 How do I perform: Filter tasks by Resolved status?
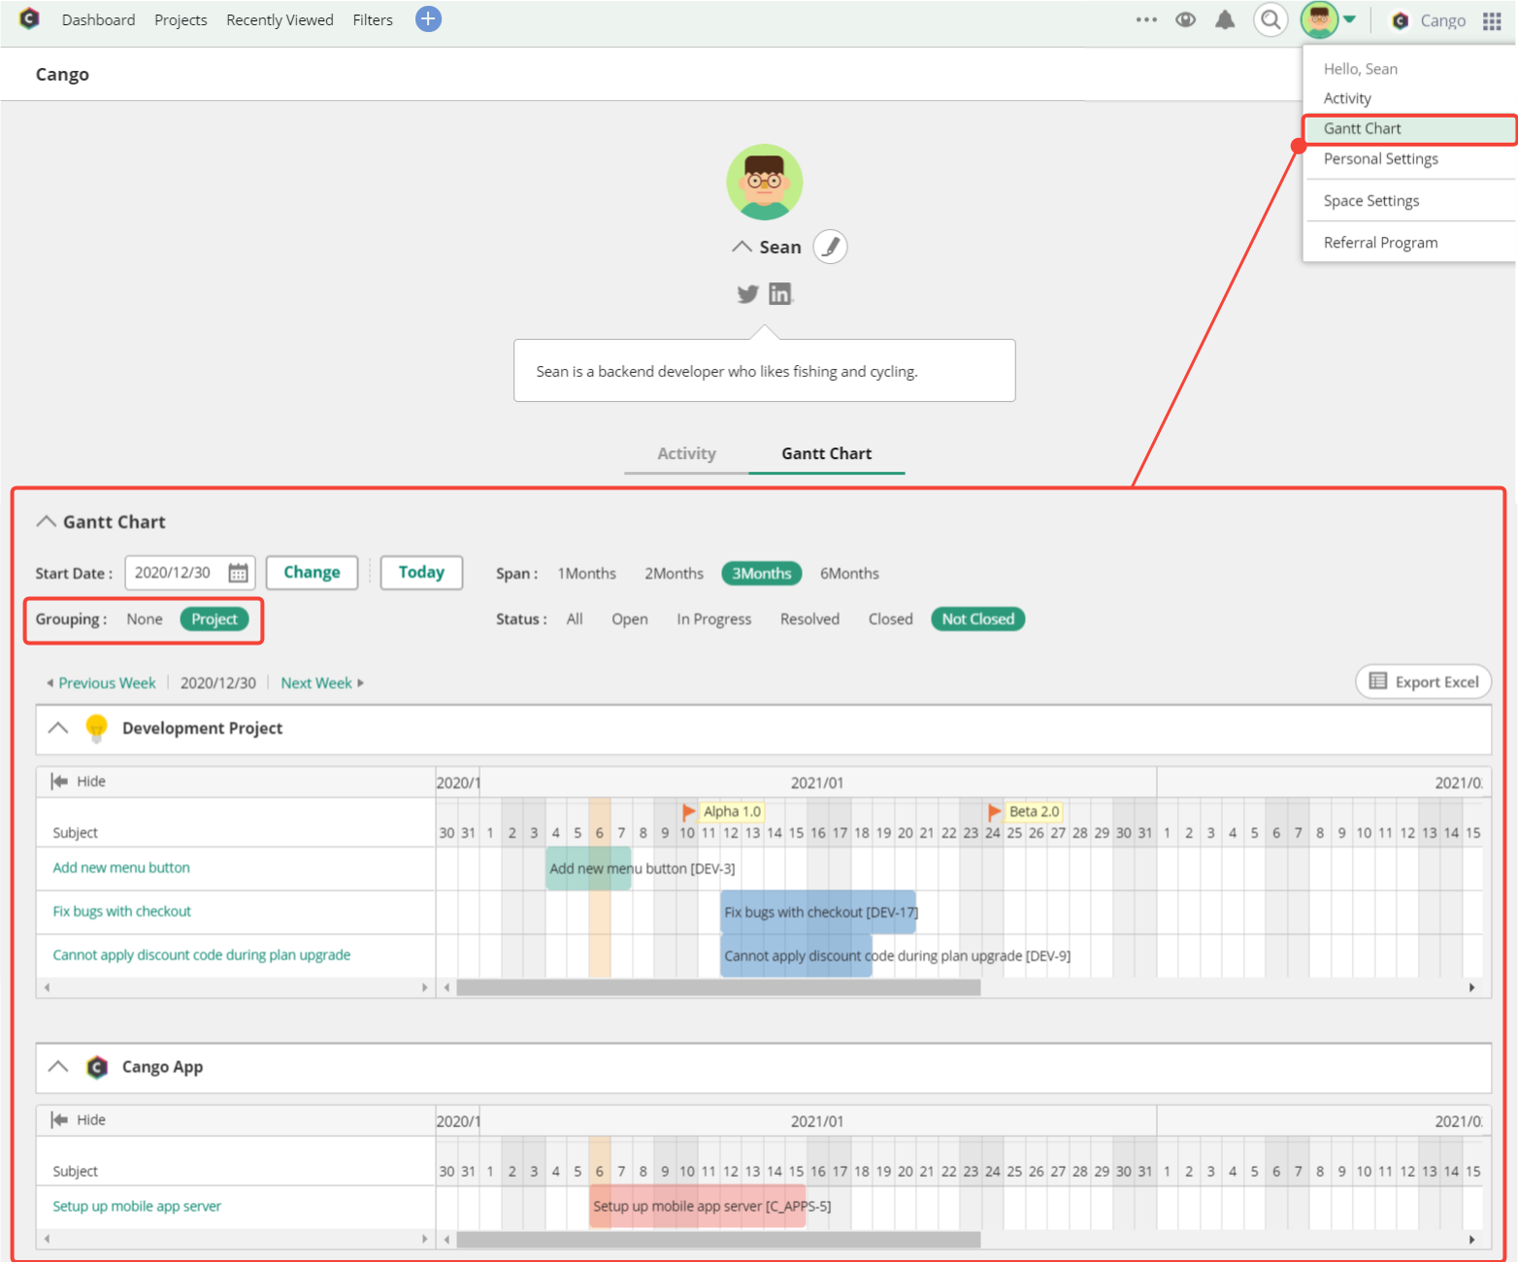(x=809, y=618)
